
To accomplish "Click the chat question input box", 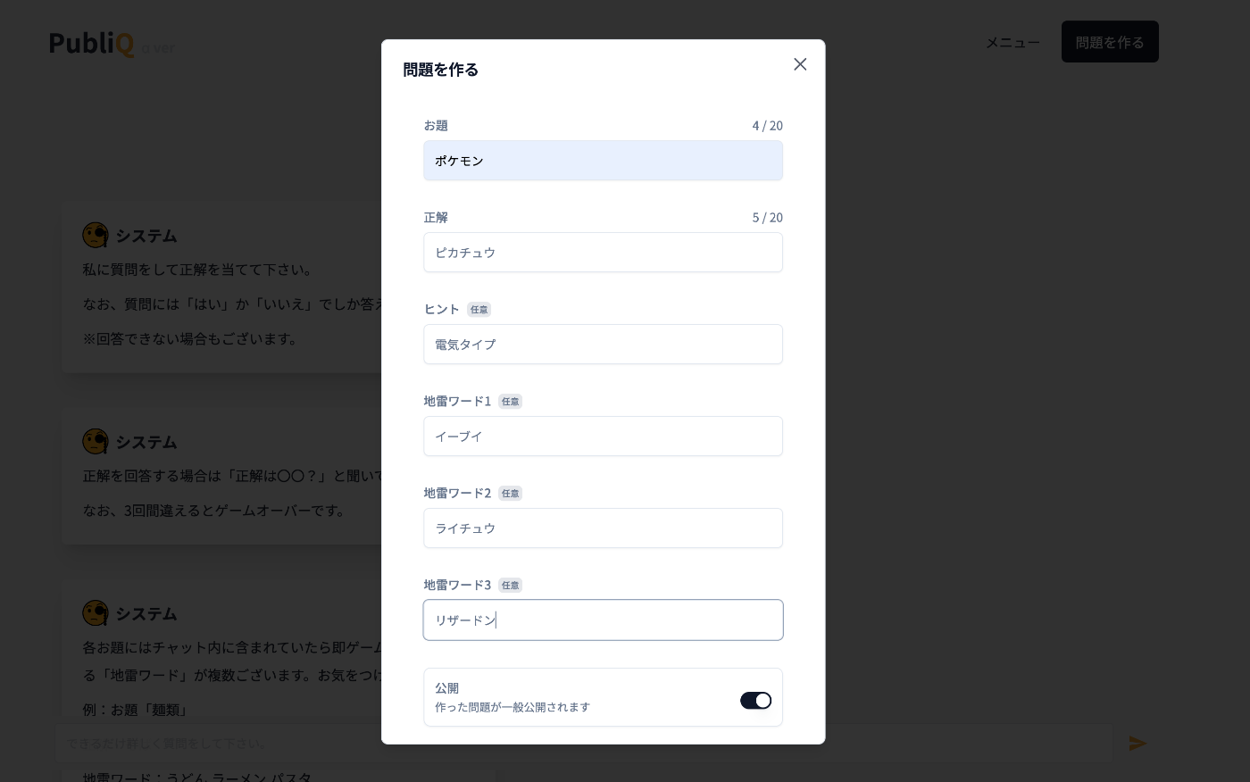I will point(584,743).
